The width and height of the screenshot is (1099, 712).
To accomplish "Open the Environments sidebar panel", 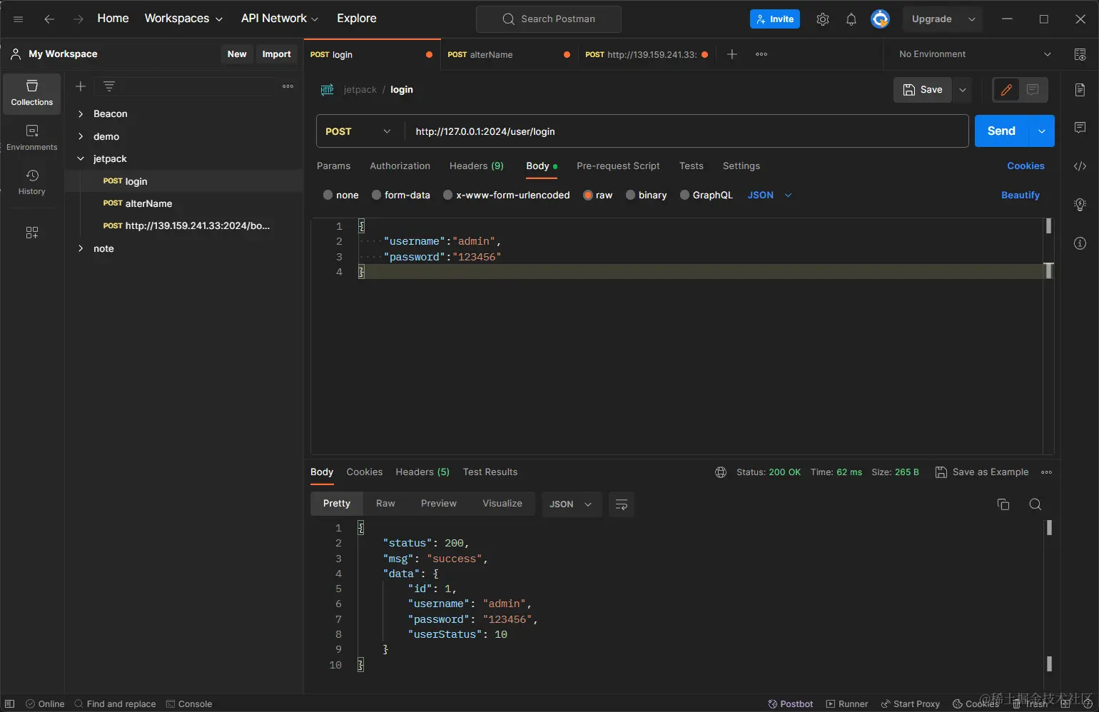I will (32, 138).
